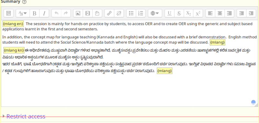Open the multi-language globe dropdown

(x=155, y=13)
